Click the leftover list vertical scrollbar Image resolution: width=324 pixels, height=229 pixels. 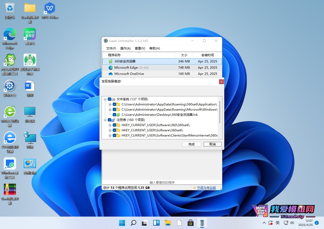pyautogui.click(x=220, y=112)
